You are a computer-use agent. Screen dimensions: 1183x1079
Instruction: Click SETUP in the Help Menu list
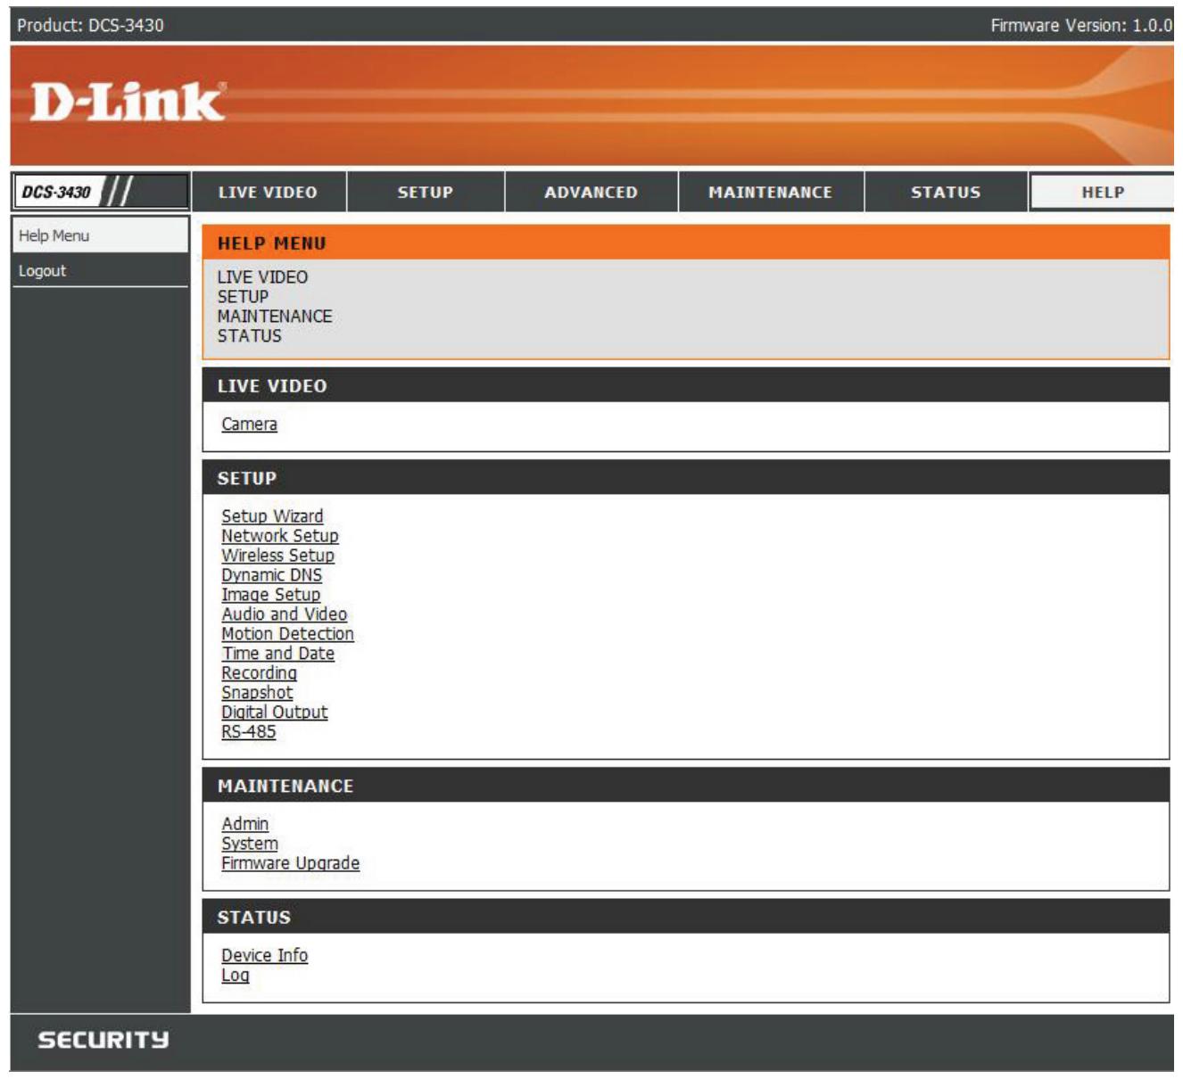[243, 297]
